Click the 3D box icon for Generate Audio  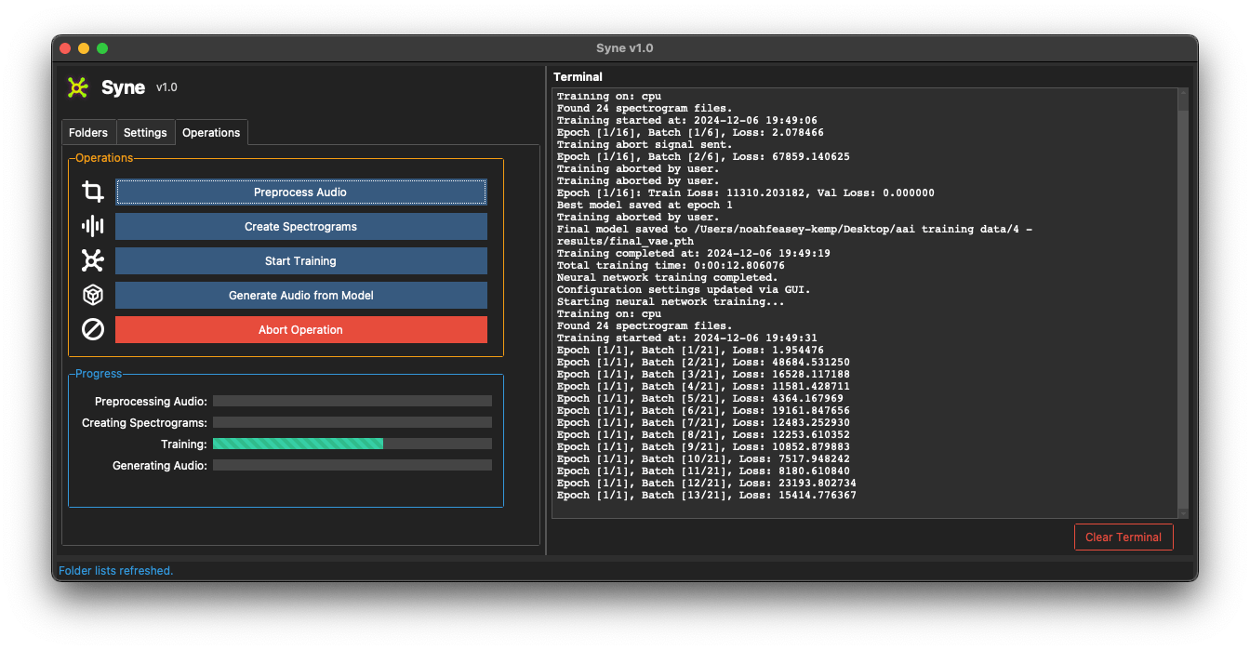pyautogui.click(x=92, y=295)
